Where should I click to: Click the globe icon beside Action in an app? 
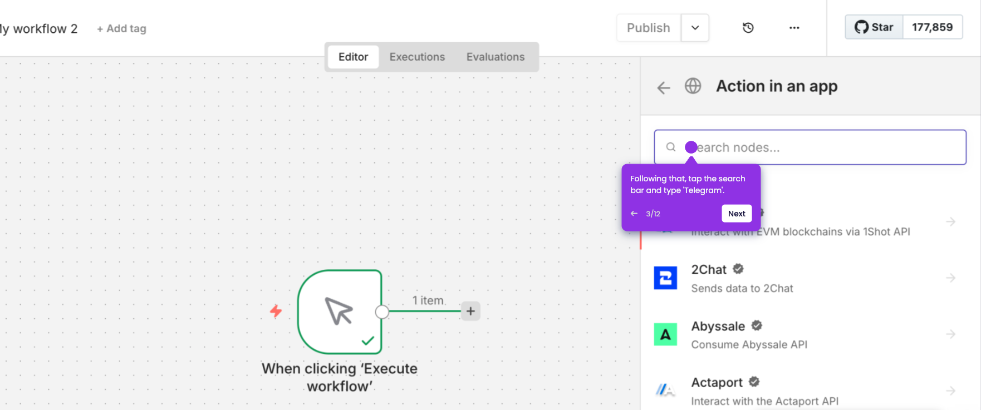(693, 86)
